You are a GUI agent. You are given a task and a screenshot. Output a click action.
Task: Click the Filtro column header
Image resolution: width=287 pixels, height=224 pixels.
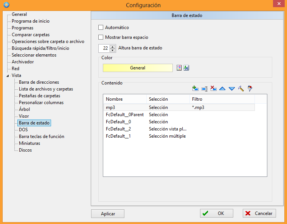222,99
